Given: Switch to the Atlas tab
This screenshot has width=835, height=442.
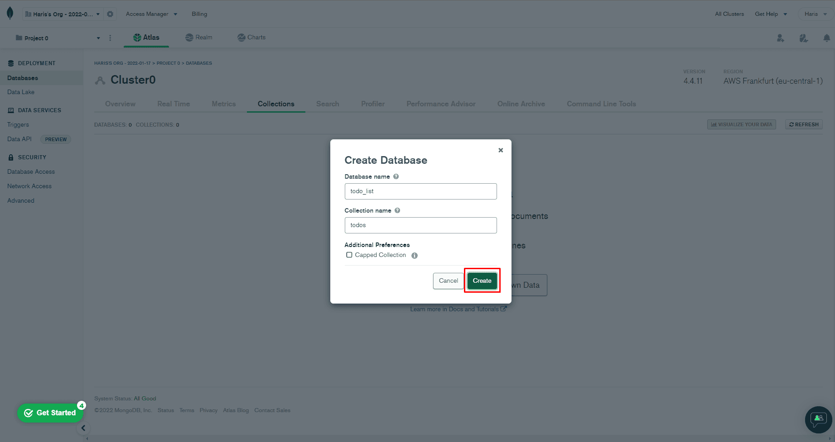Looking at the screenshot, I should coord(146,38).
